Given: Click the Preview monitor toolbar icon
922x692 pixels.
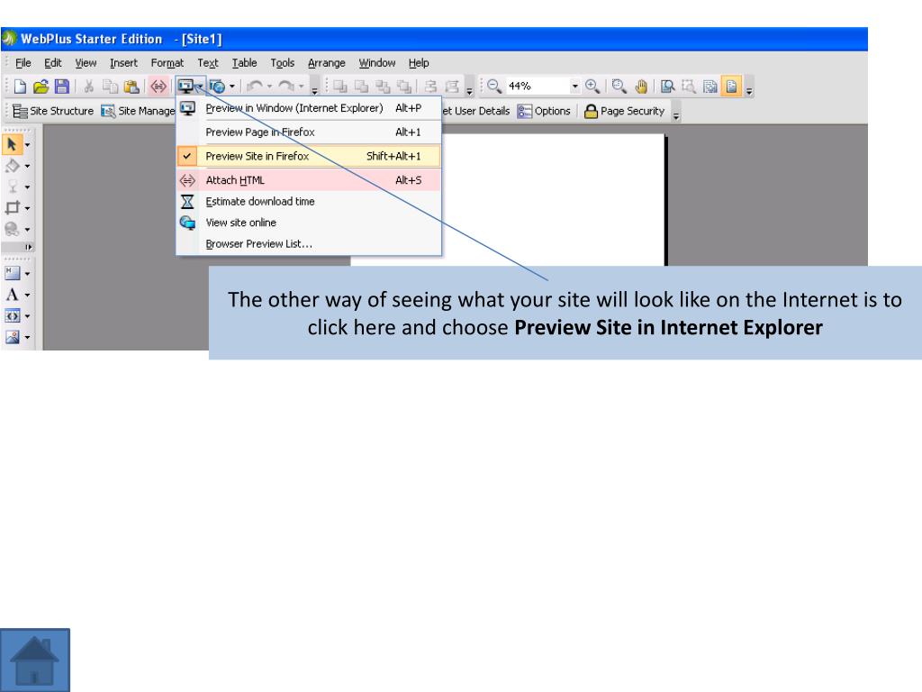Looking at the screenshot, I should tap(185, 86).
